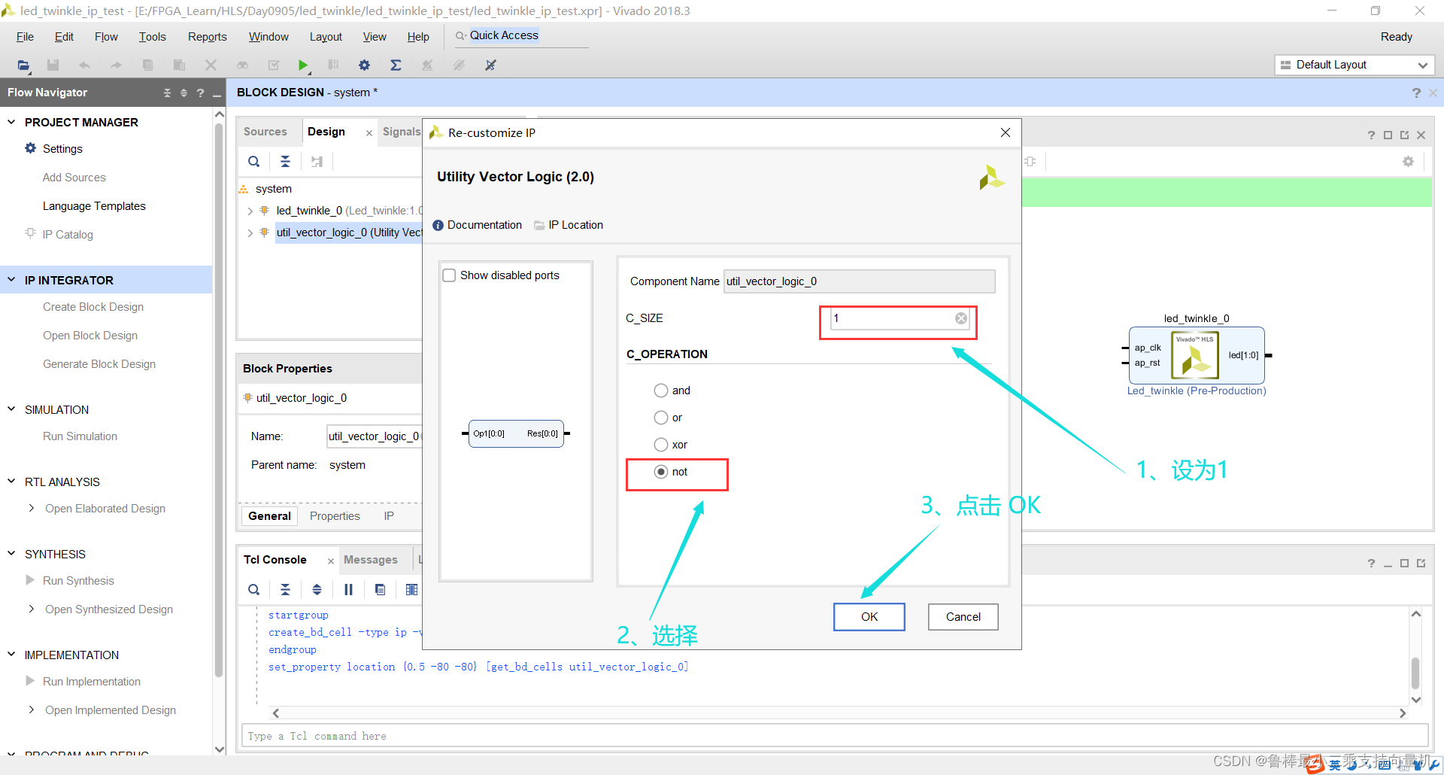Click the Tcl Console columns icon

411,590
